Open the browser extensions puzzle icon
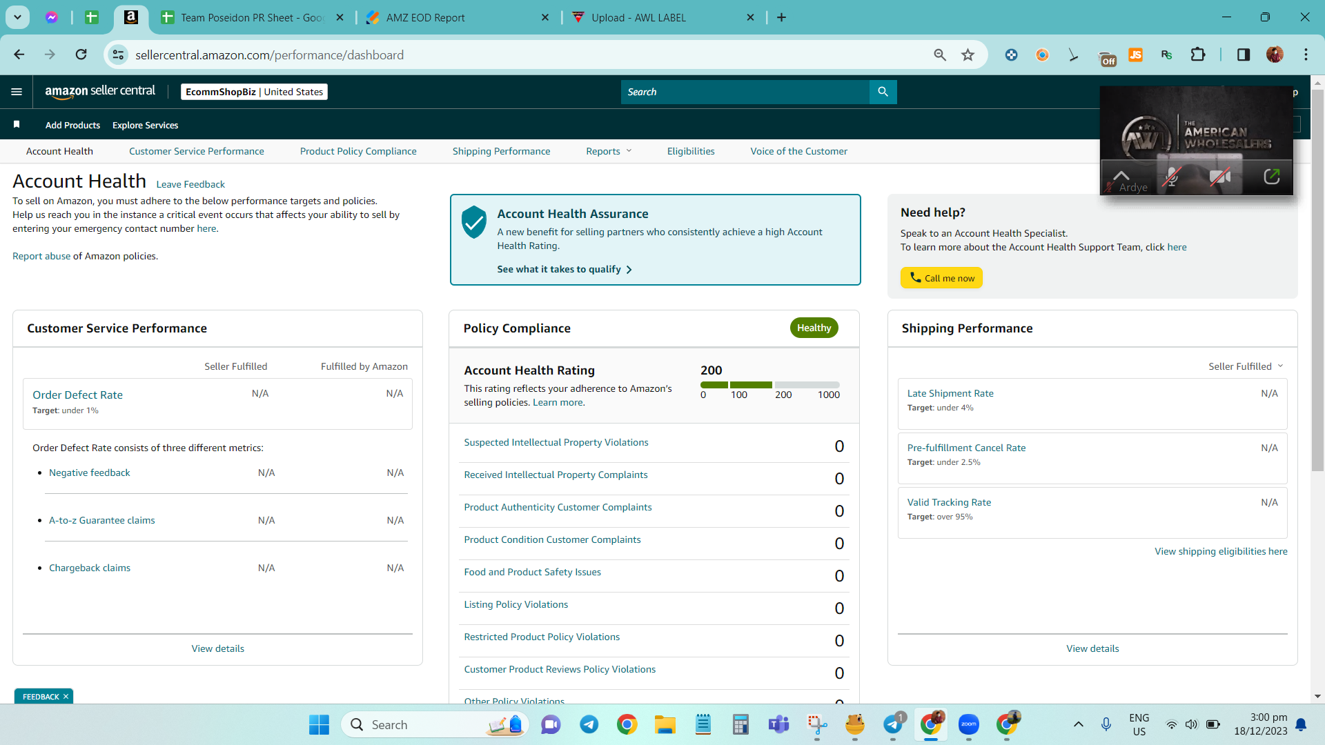The width and height of the screenshot is (1325, 745). pos(1198,54)
